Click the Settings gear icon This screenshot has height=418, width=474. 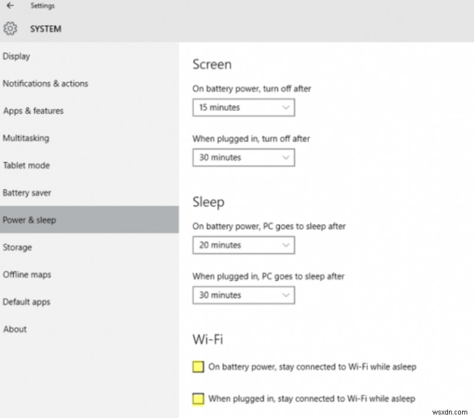[10, 28]
